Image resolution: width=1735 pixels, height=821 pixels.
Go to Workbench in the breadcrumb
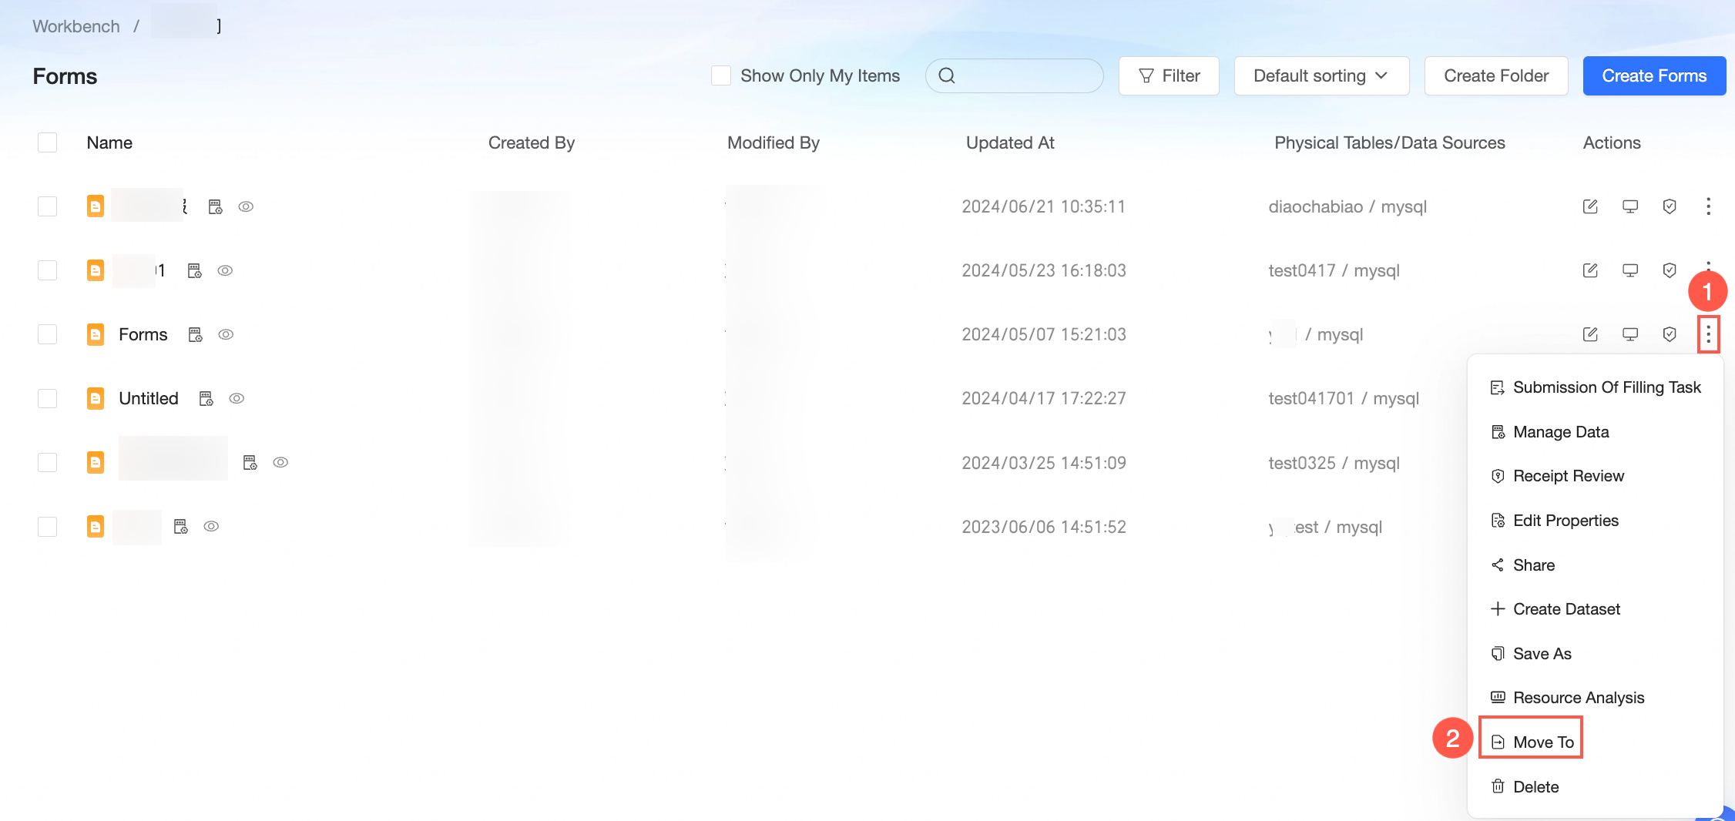click(x=76, y=26)
